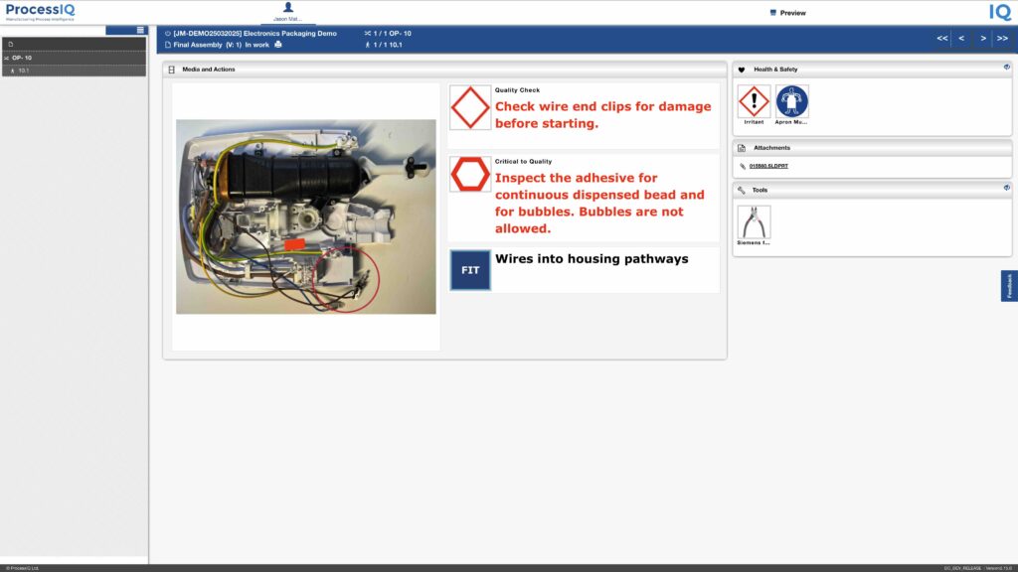This screenshot has width=1018, height=572.
Task: Select the document icon row in sidebar
Action: point(74,44)
